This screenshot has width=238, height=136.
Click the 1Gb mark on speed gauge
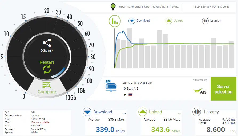(x=81, y=91)
